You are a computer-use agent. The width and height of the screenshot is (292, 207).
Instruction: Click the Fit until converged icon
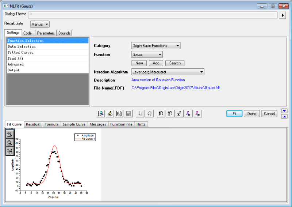(x=198, y=114)
